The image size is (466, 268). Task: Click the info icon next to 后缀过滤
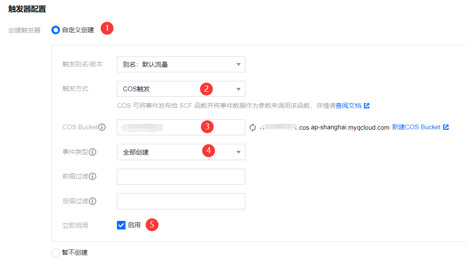(x=93, y=201)
